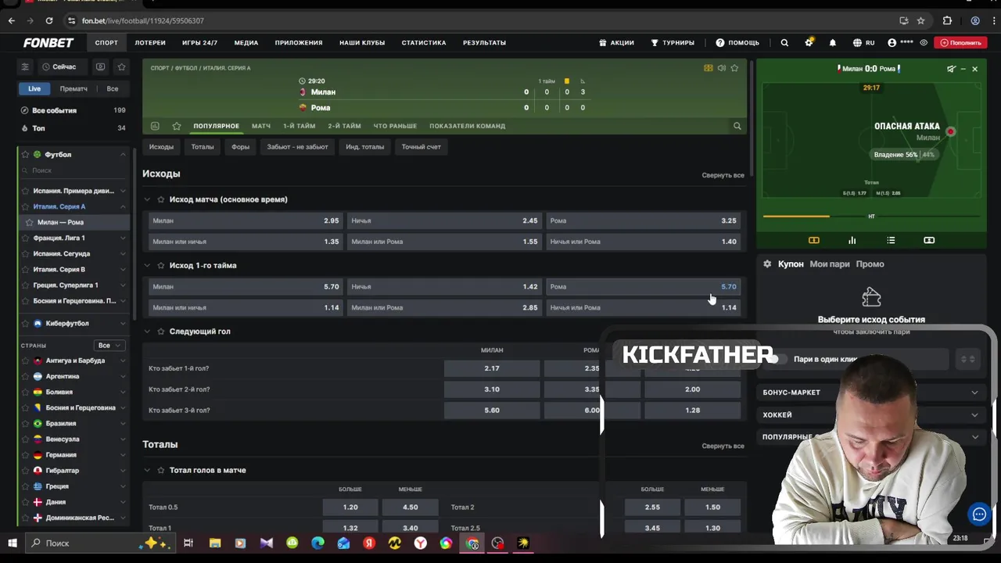Open the Страны Все dropdown

click(x=109, y=346)
